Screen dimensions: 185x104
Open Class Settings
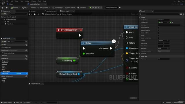[x=58, y=8]
